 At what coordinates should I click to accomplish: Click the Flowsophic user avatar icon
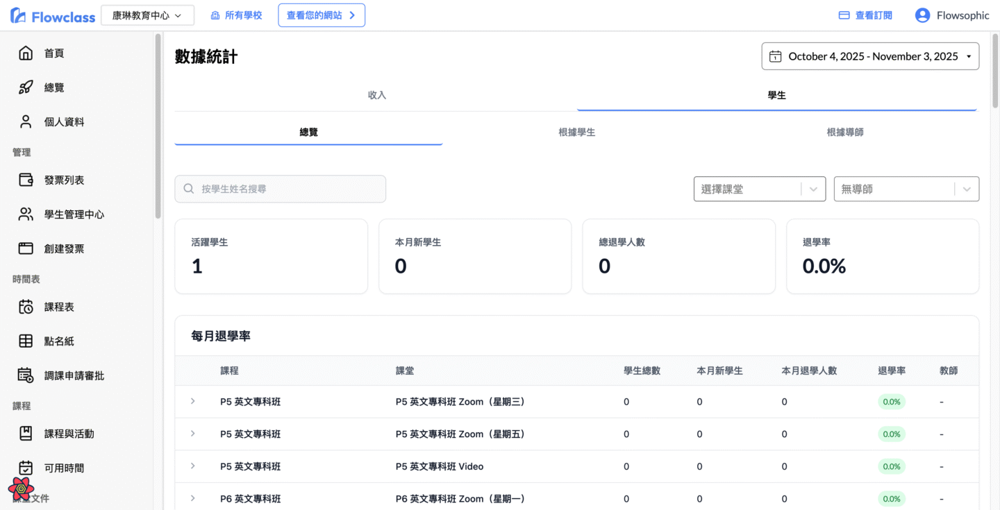click(922, 15)
